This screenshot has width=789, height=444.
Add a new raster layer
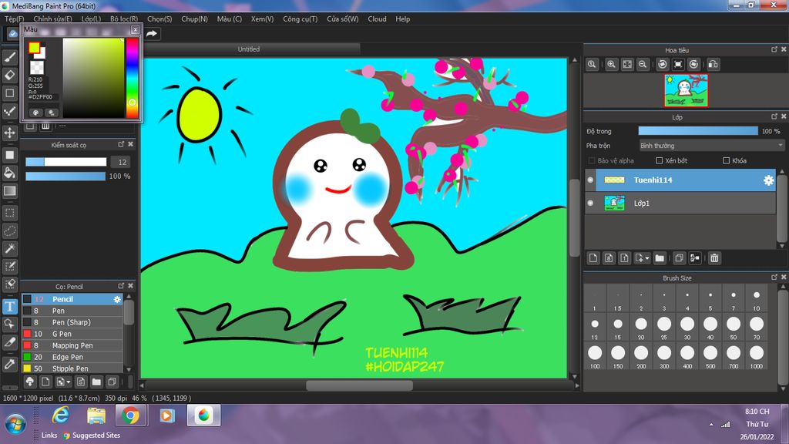(x=593, y=258)
